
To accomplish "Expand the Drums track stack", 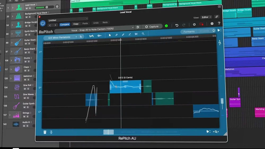I will point(11,60).
